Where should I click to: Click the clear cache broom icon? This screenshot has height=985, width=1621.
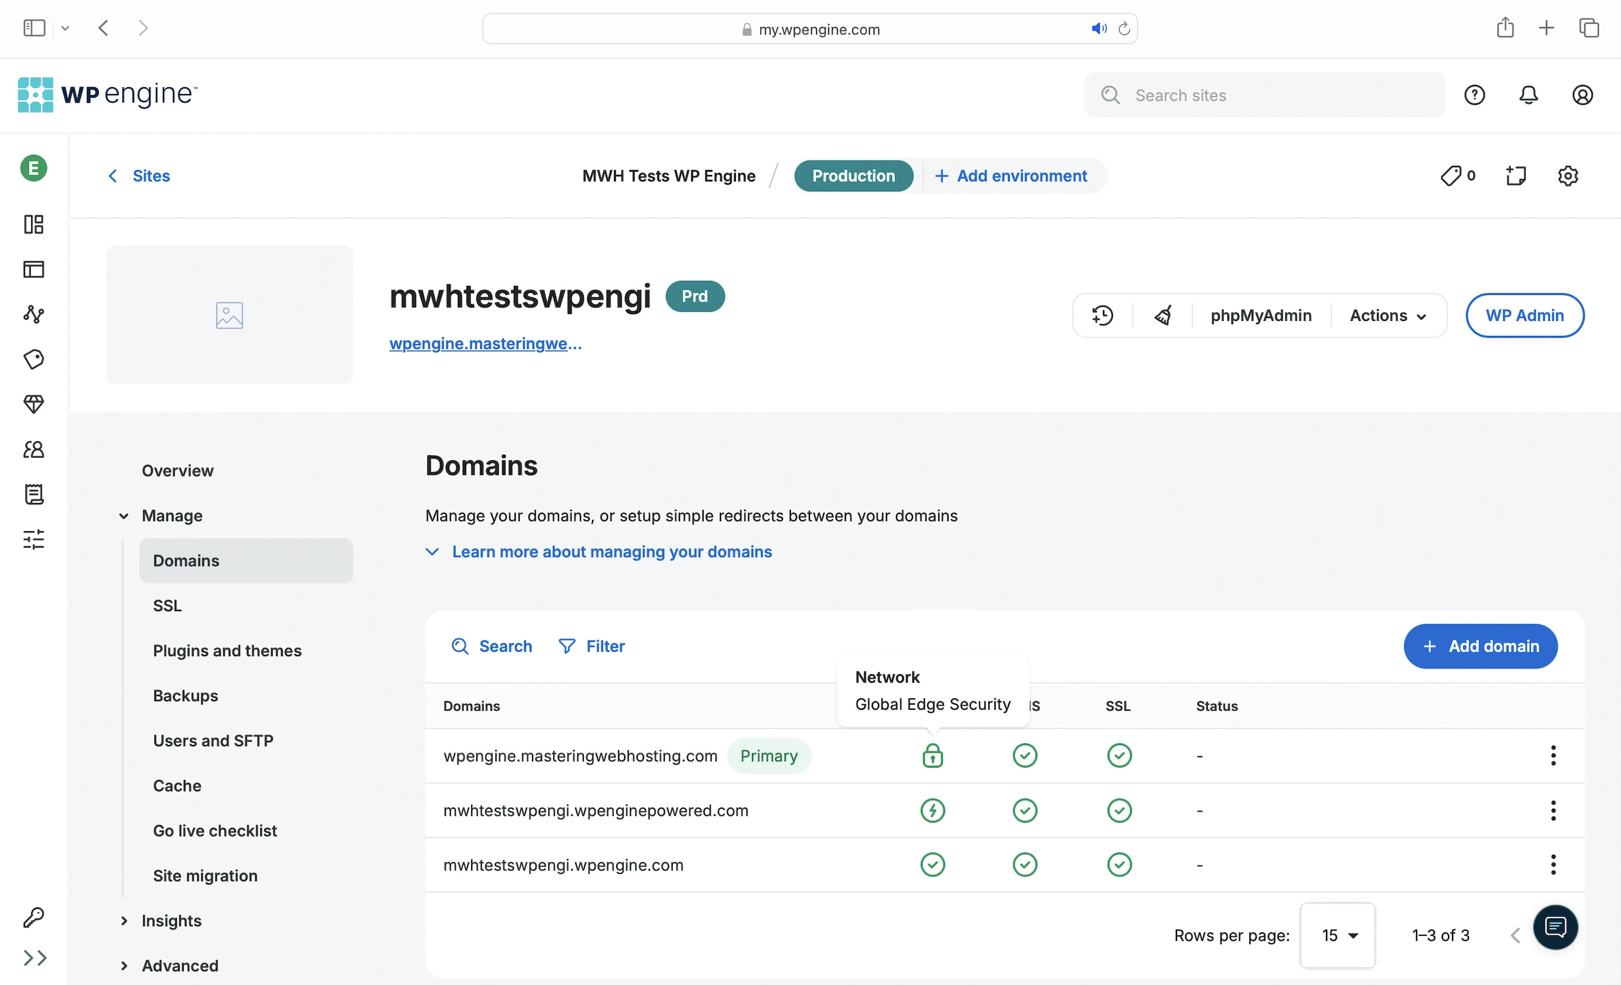coord(1163,316)
